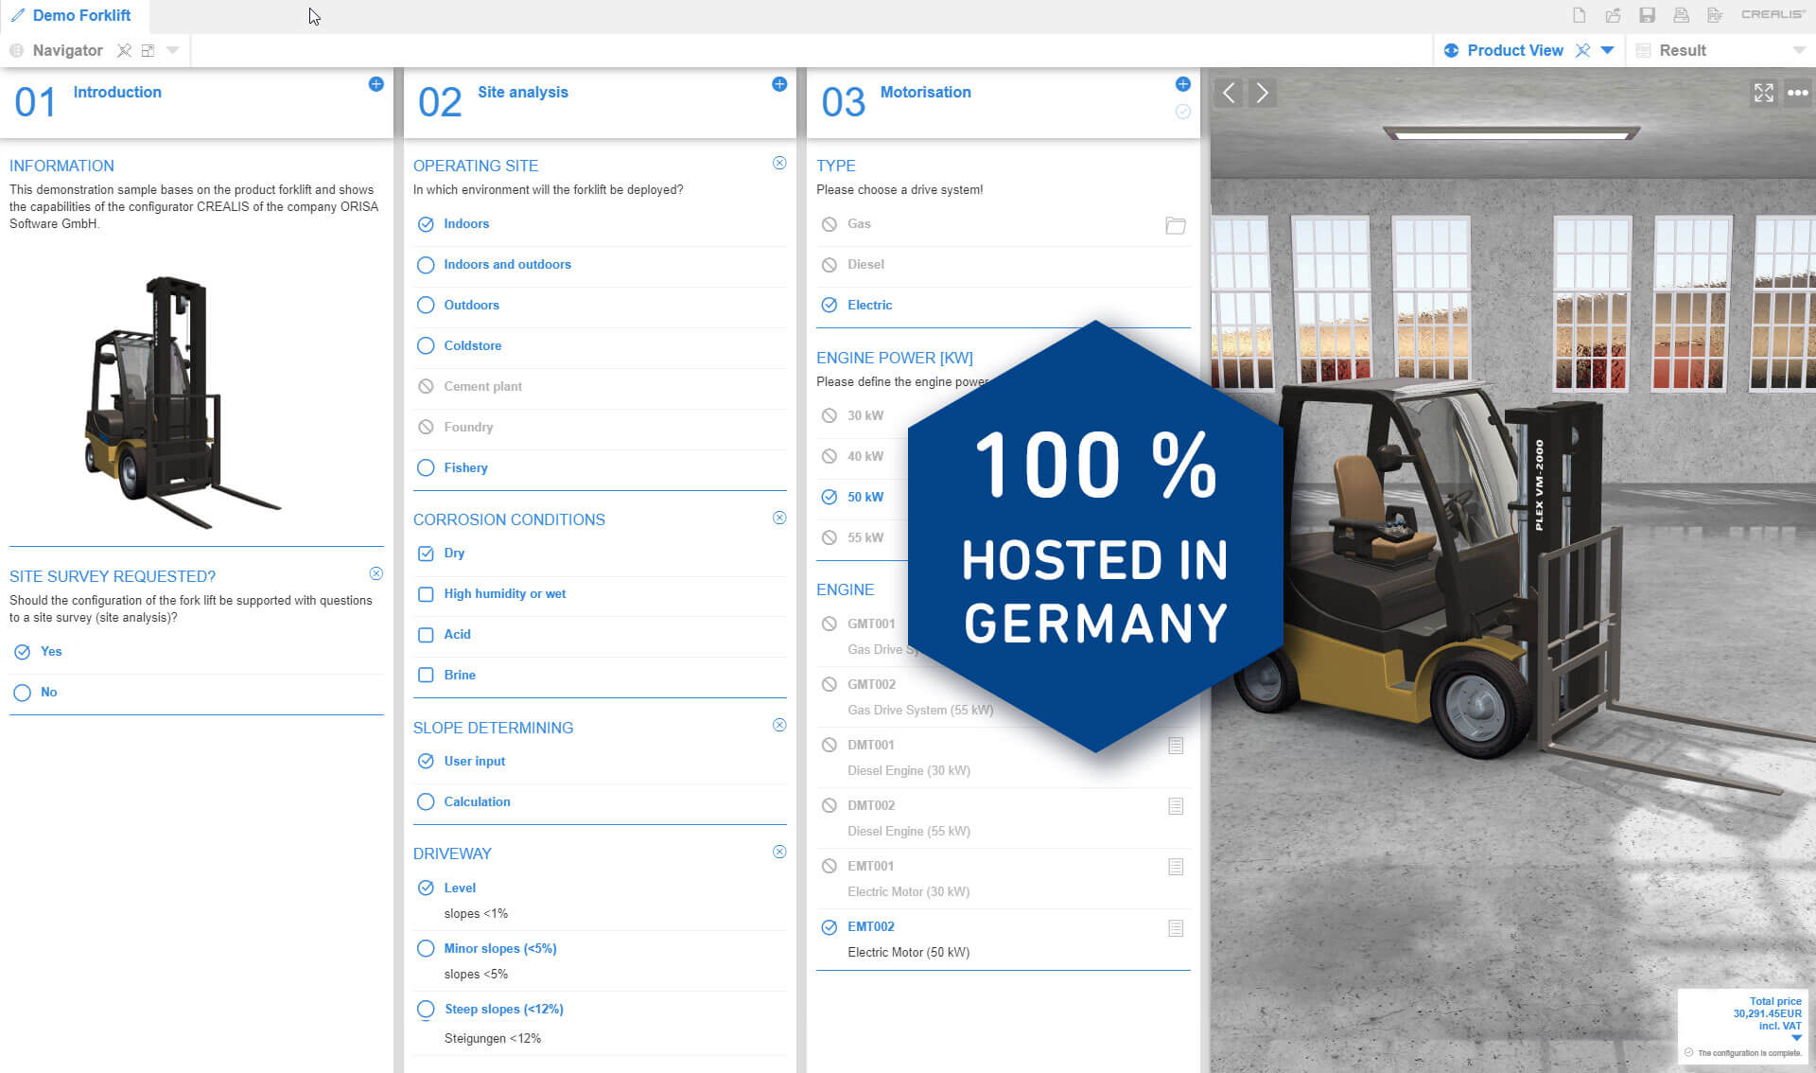
Task: Enable Brine corrosion condition
Action: [x=600, y=676]
